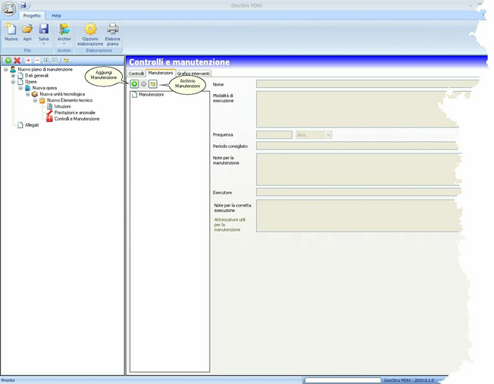
Task: Open the Archivi ribbon button
Action: click(x=64, y=32)
